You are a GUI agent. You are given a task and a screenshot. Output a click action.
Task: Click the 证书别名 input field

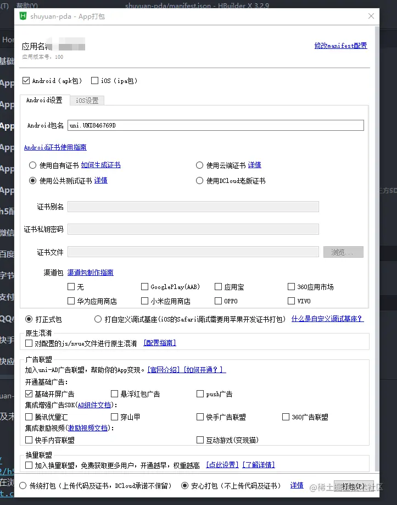[x=193, y=207]
